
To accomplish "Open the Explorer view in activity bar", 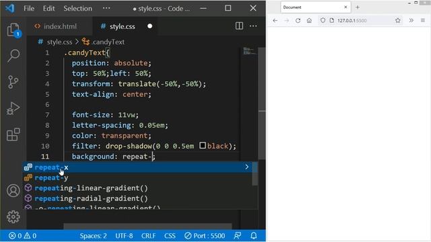I will click(x=13, y=30).
